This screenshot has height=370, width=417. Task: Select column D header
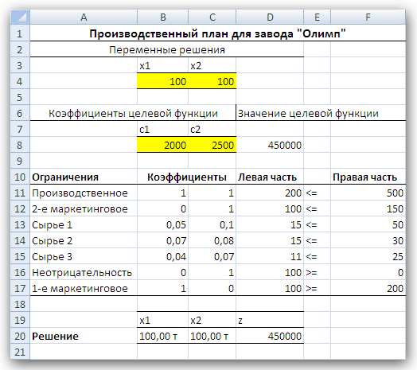click(270, 18)
